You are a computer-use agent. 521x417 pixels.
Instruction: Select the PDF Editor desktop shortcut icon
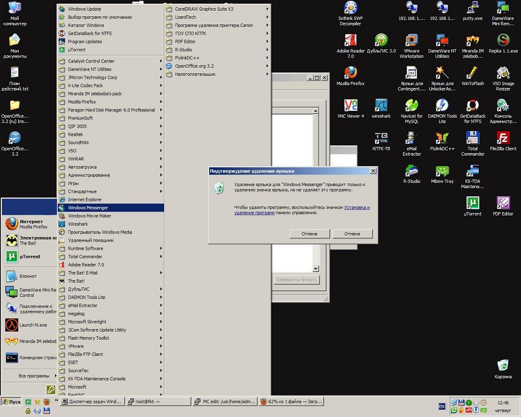point(503,206)
